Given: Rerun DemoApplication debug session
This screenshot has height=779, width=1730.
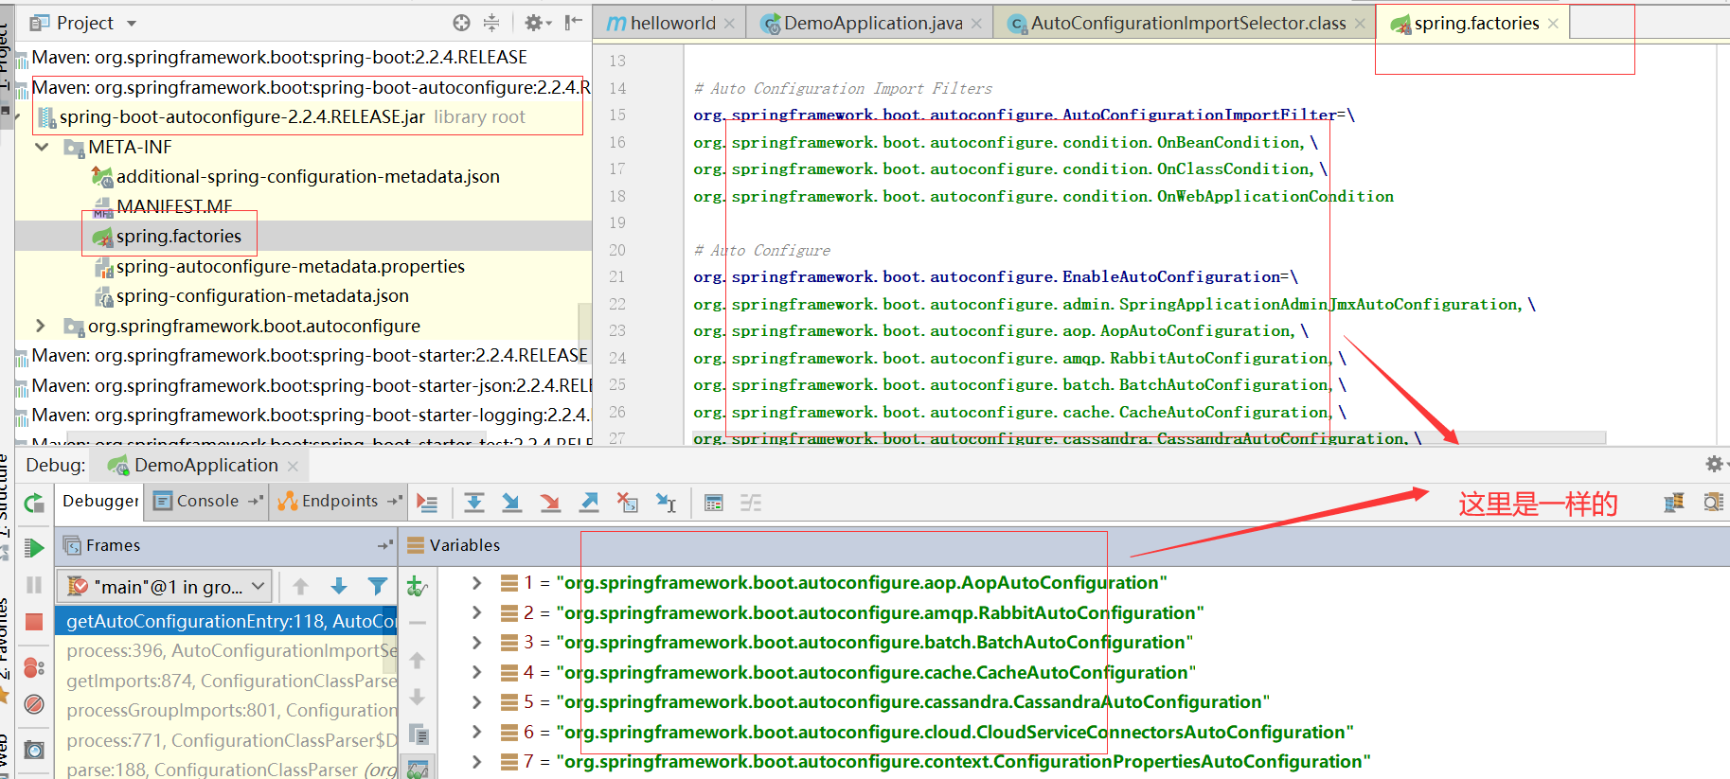Looking at the screenshot, I should 34,504.
